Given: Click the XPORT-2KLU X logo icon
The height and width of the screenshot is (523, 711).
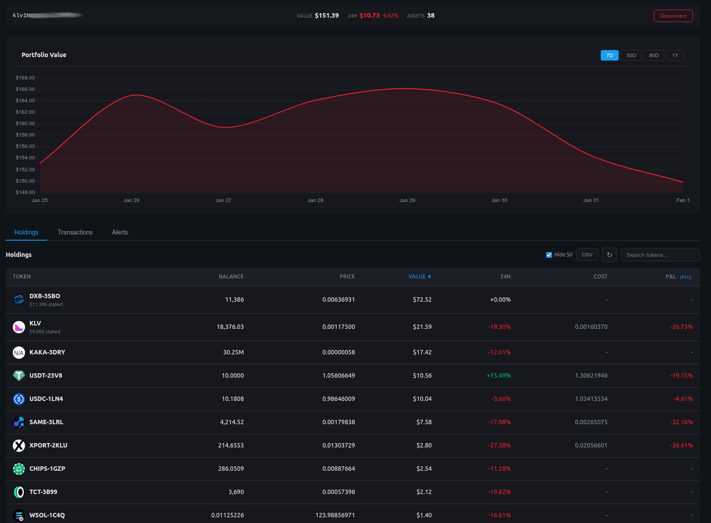Looking at the screenshot, I should (19, 445).
